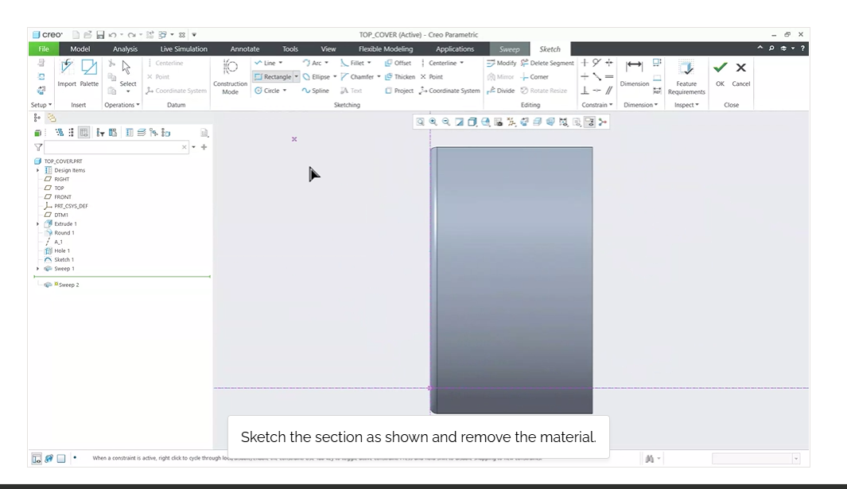
Task: Expand the Extrude 1 feature node
Action: 37,224
